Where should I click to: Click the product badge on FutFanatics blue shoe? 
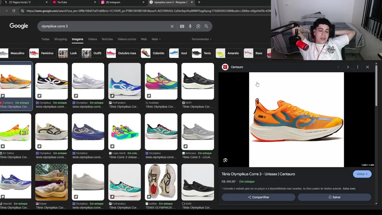point(112,96)
